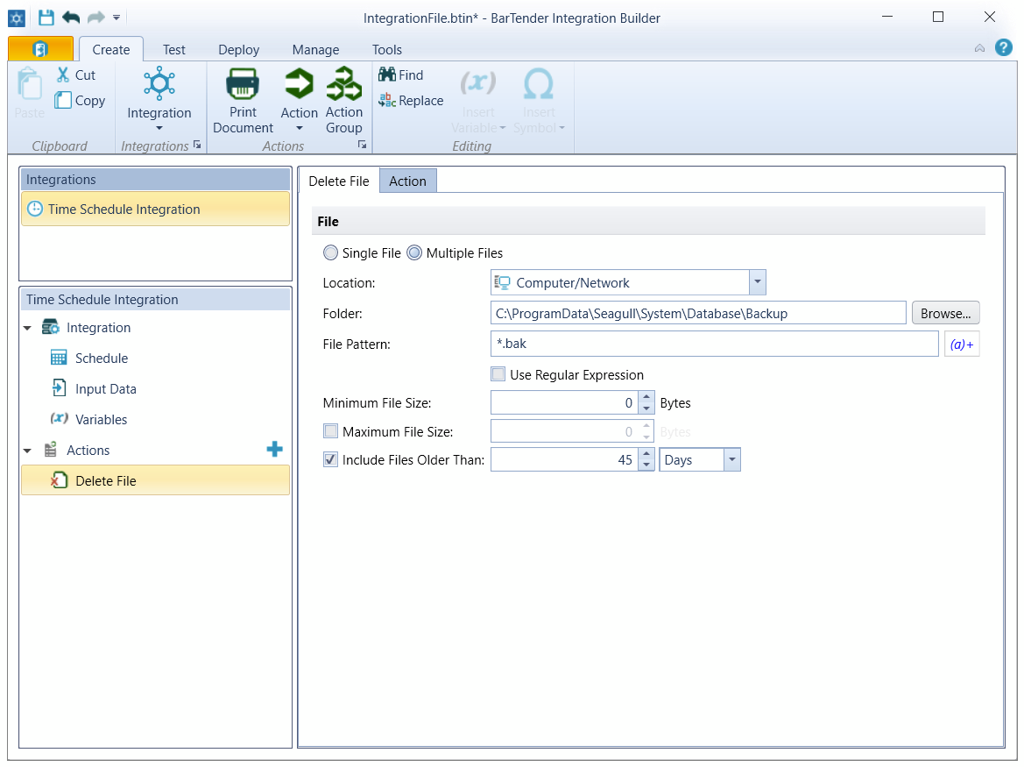1024x767 pixels.
Task: Enable the Use Regular Expression checkbox
Action: (x=498, y=374)
